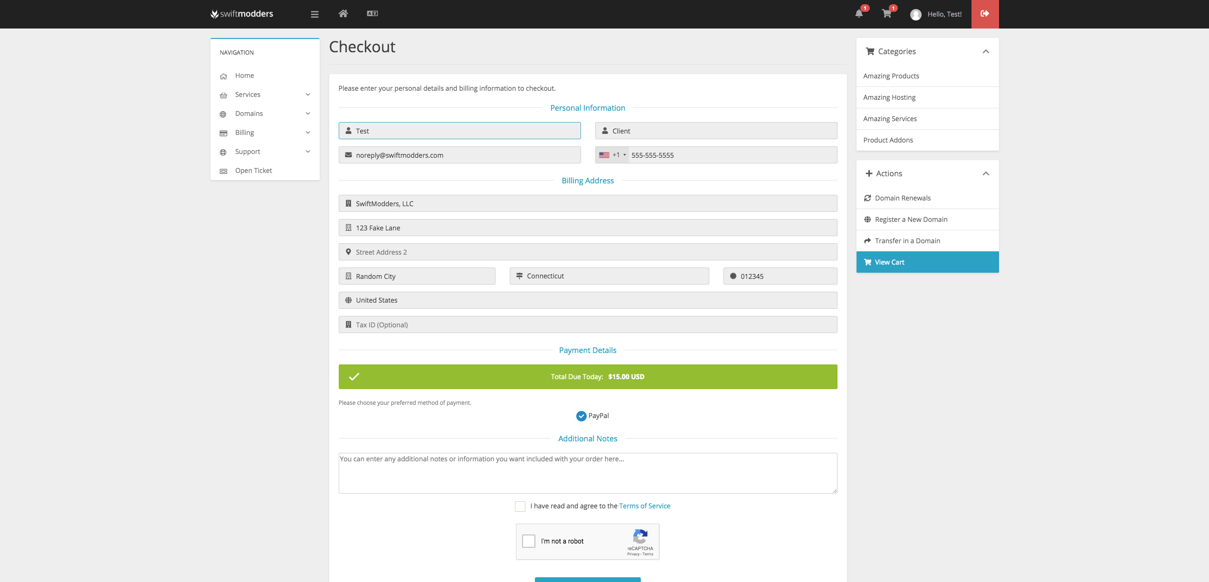Open the Terms of Service link
This screenshot has width=1209, height=582.
[x=645, y=506]
